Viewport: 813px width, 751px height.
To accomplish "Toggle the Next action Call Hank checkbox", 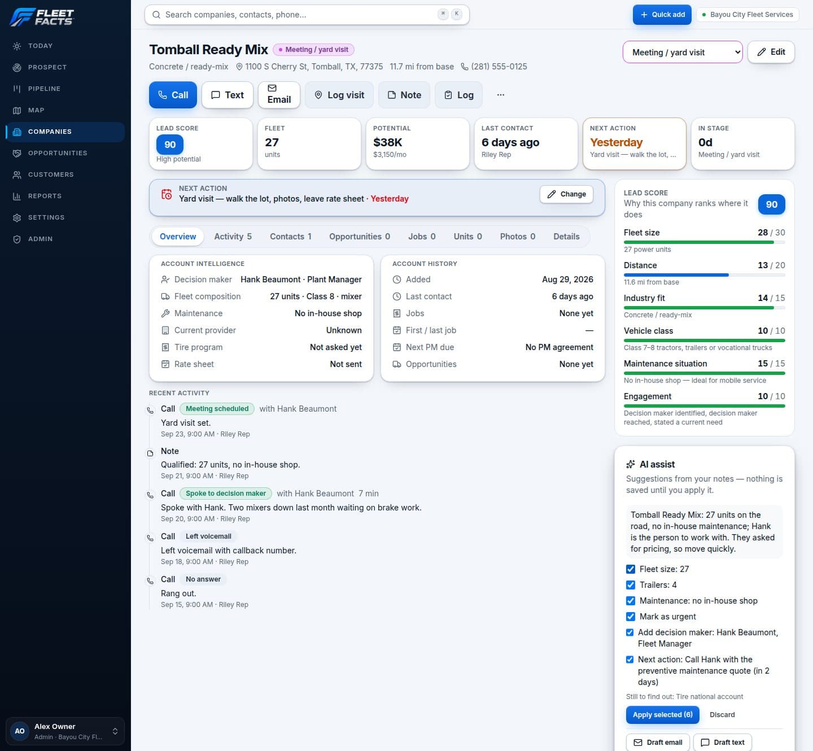I will 630,660.
